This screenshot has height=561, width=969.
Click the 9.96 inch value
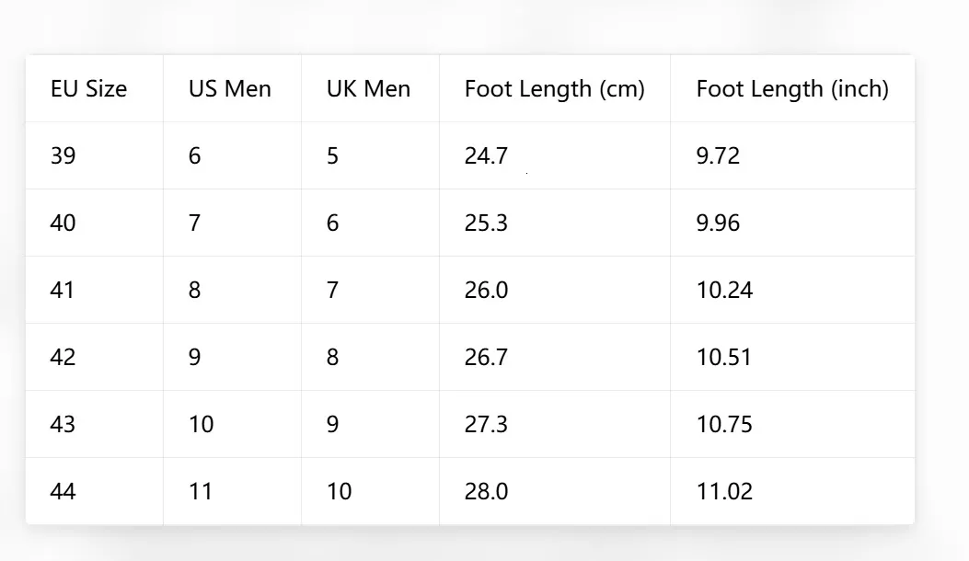(718, 223)
